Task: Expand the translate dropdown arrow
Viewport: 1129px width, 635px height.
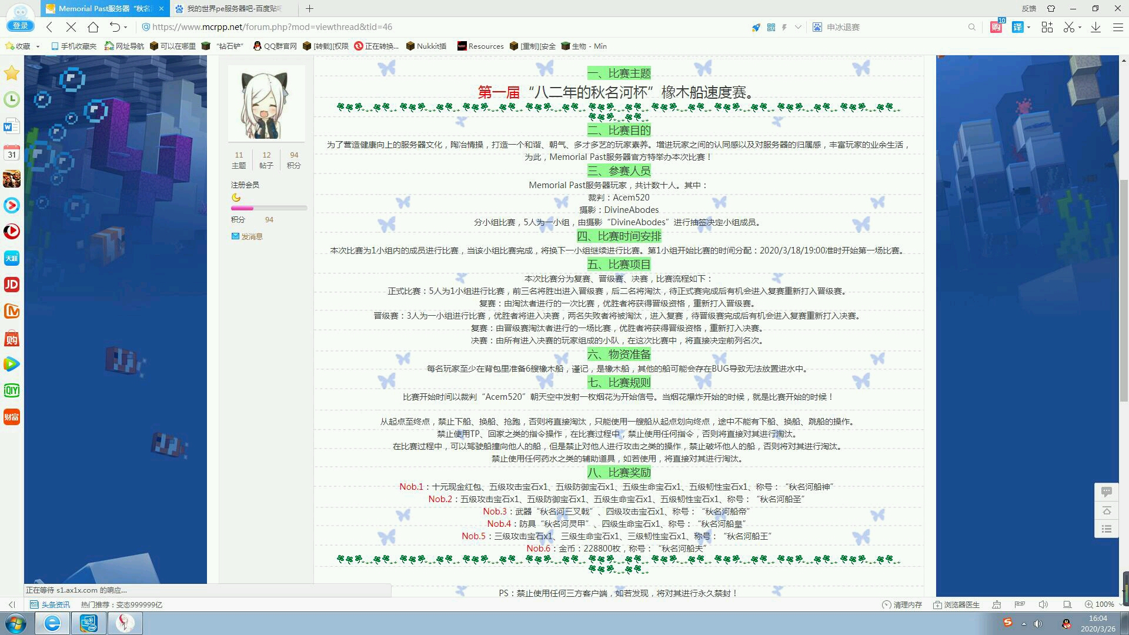Action: point(1028,27)
